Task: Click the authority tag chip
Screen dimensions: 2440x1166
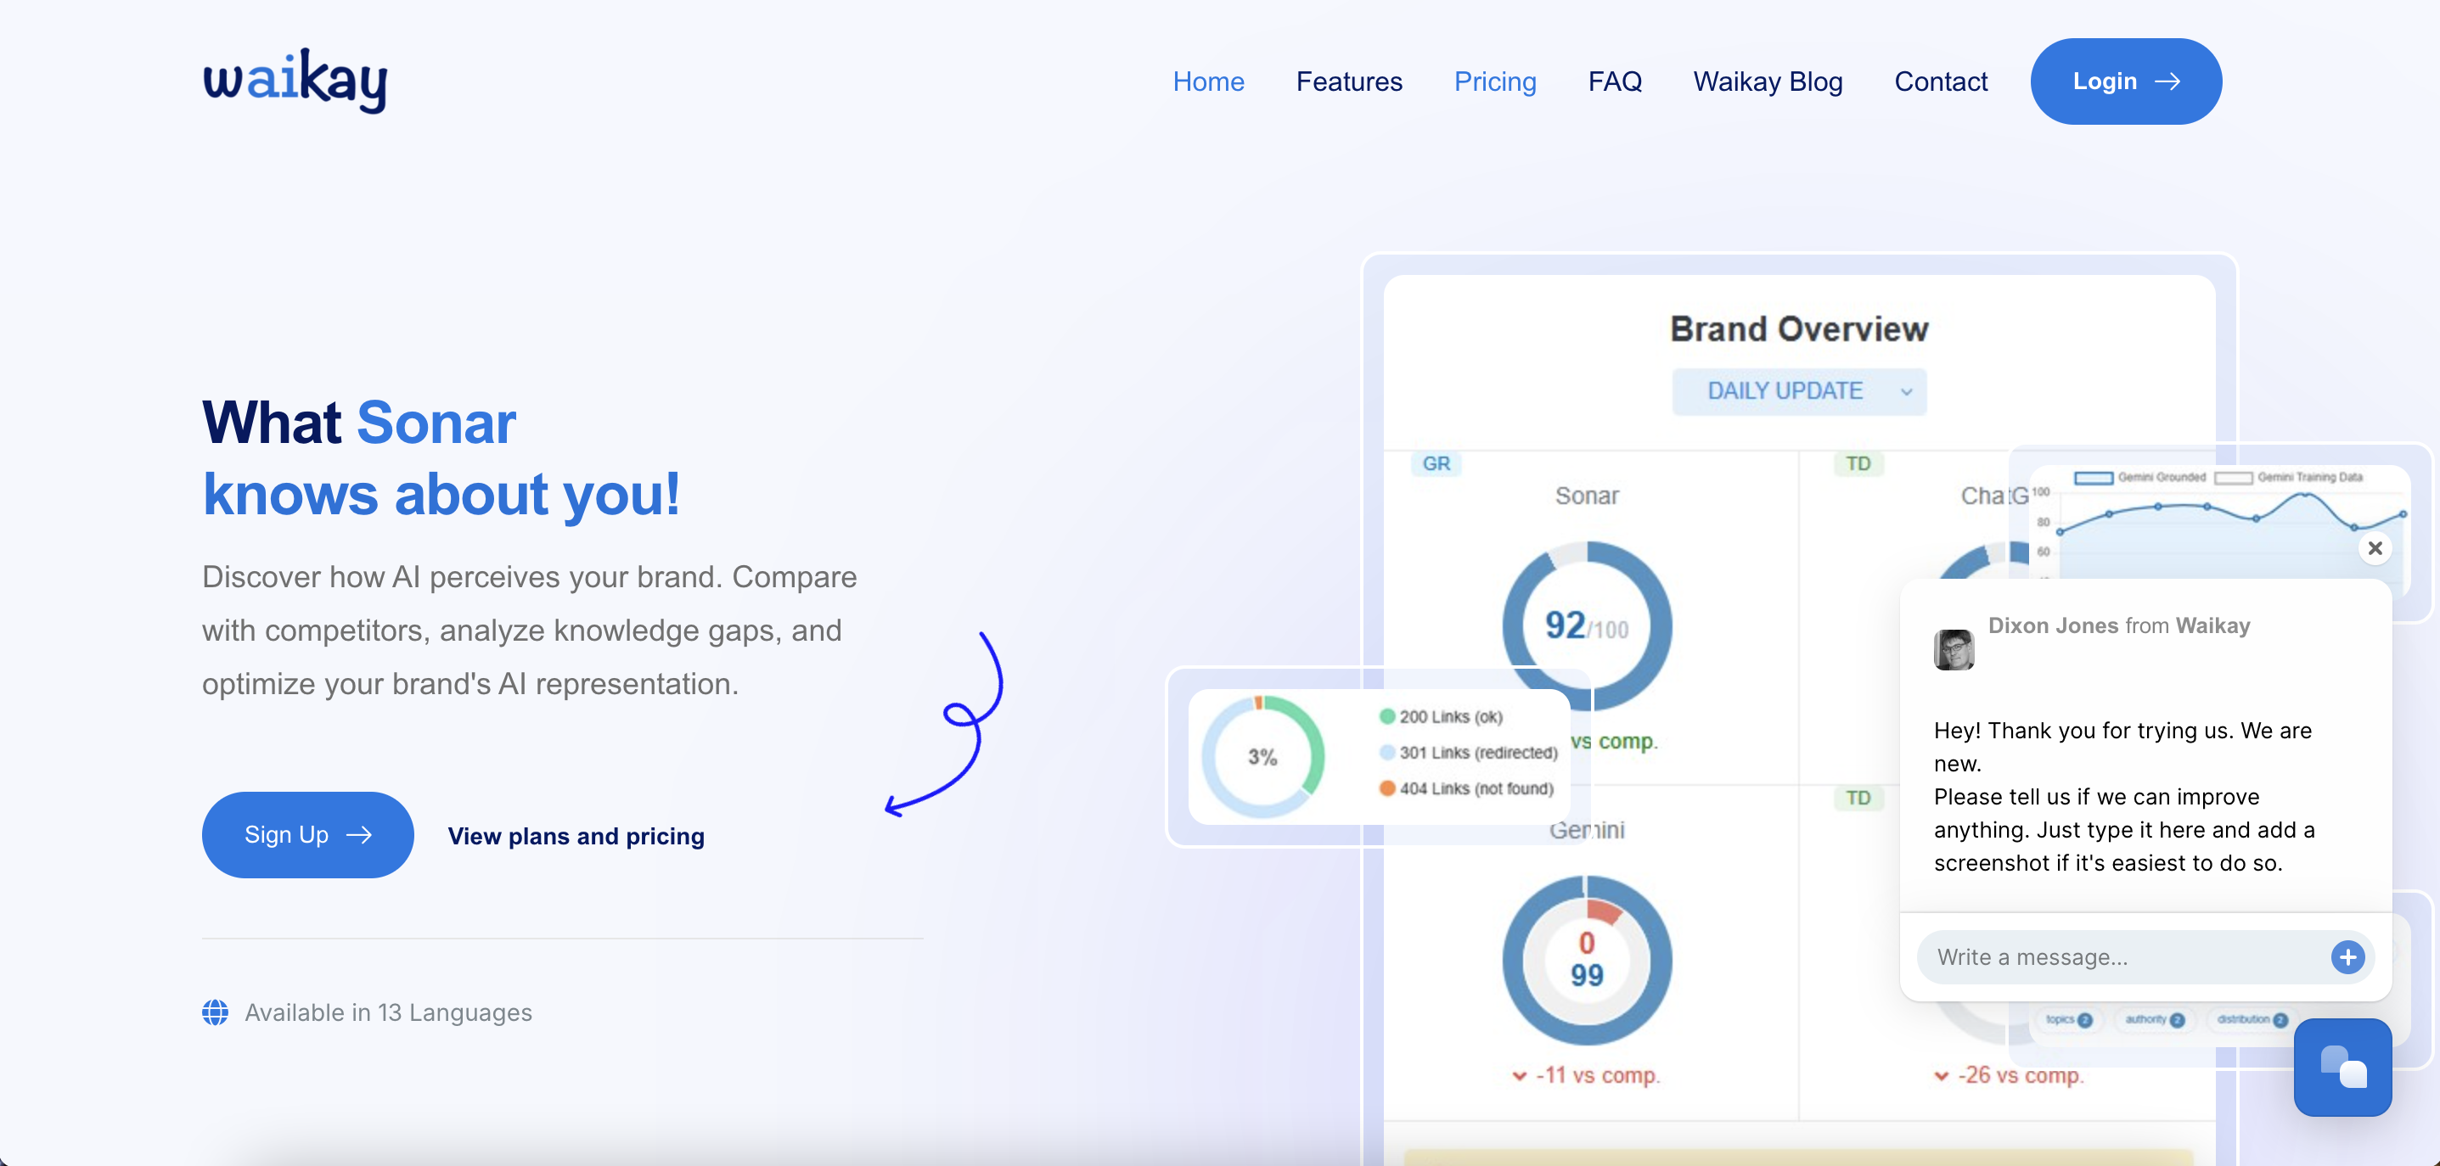Action: 2154,1019
